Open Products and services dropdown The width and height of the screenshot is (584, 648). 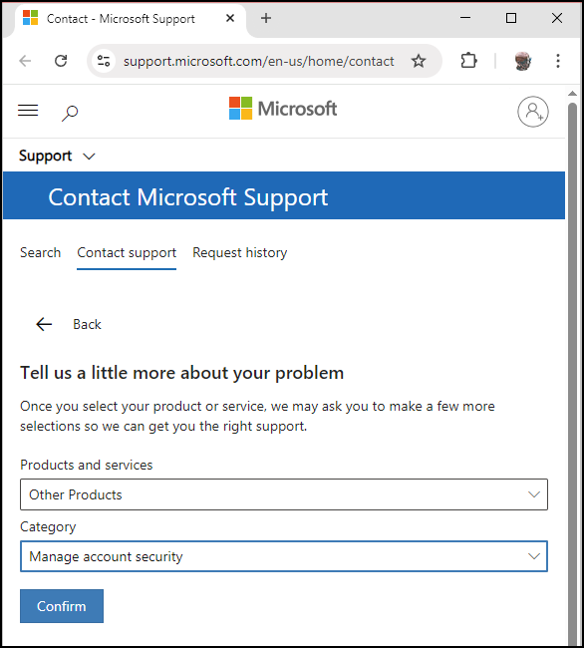[284, 494]
